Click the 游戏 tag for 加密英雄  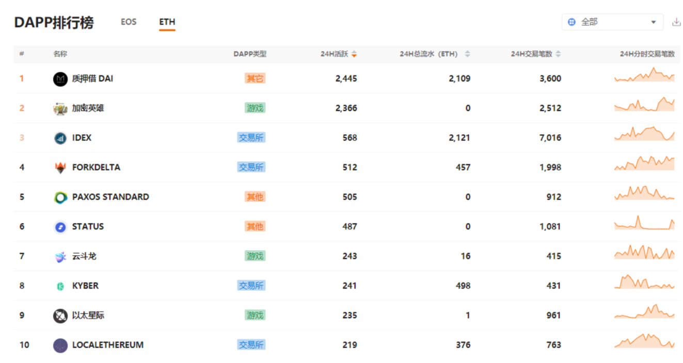pyautogui.click(x=255, y=108)
